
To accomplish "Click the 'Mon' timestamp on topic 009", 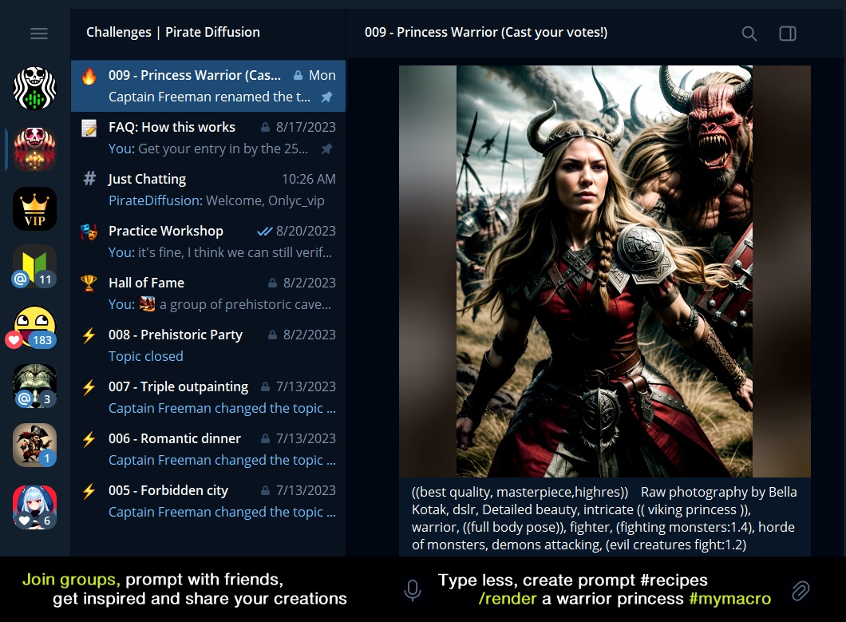I will point(322,75).
